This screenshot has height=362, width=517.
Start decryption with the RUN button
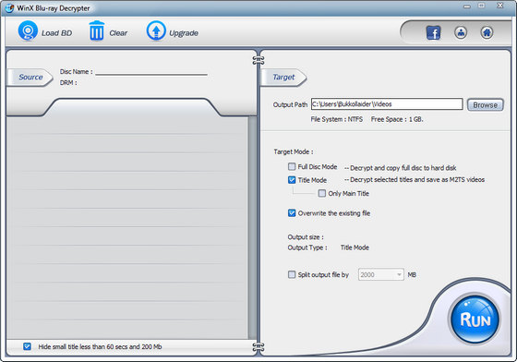[x=475, y=320]
